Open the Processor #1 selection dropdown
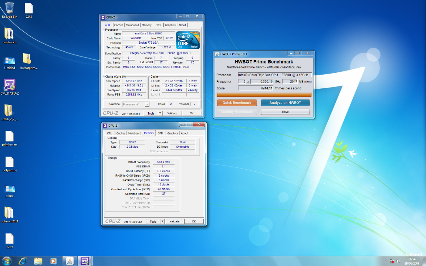The width and height of the screenshot is (426, 266). (136, 104)
